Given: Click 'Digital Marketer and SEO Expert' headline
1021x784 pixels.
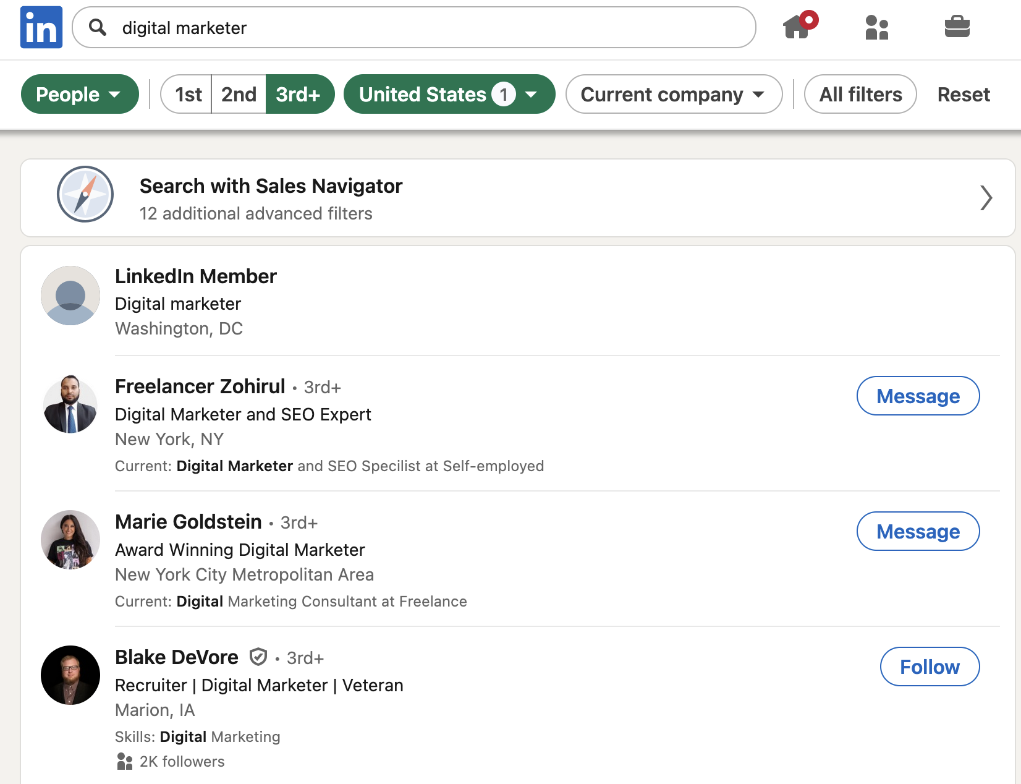Looking at the screenshot, I should [x=243, y=414].
